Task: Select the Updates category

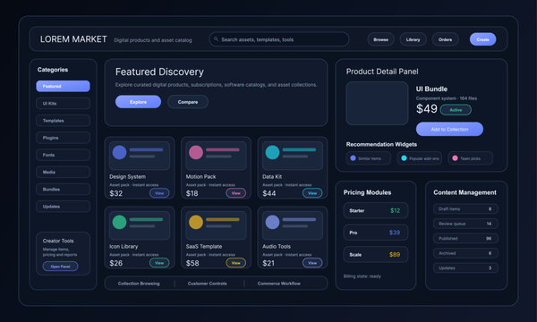Action: (63, 207)
